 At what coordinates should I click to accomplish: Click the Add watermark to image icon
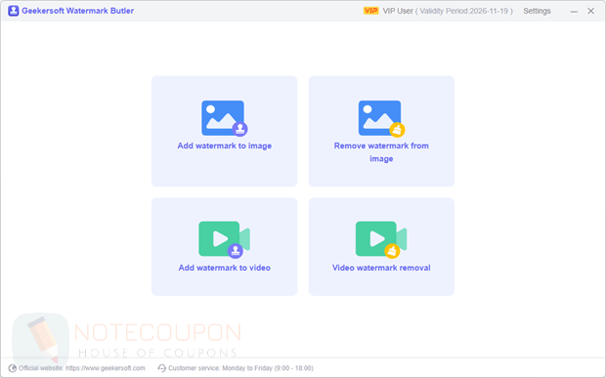[x=225, y=118]
